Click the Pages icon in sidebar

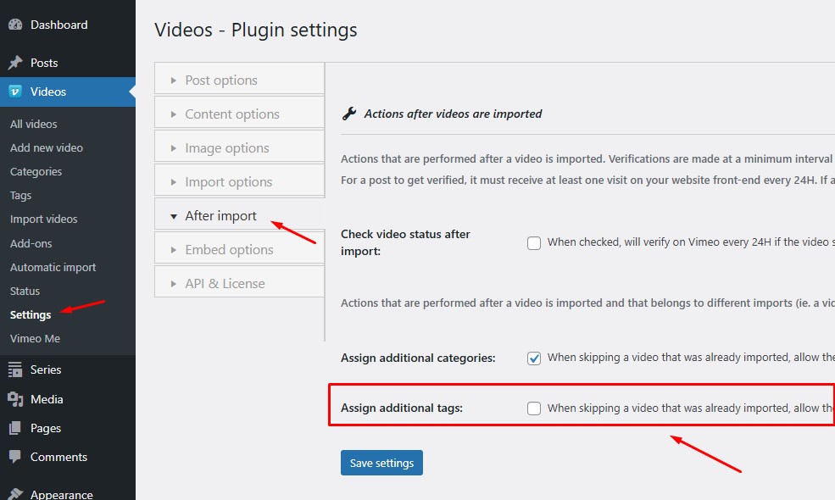point(15,428)
